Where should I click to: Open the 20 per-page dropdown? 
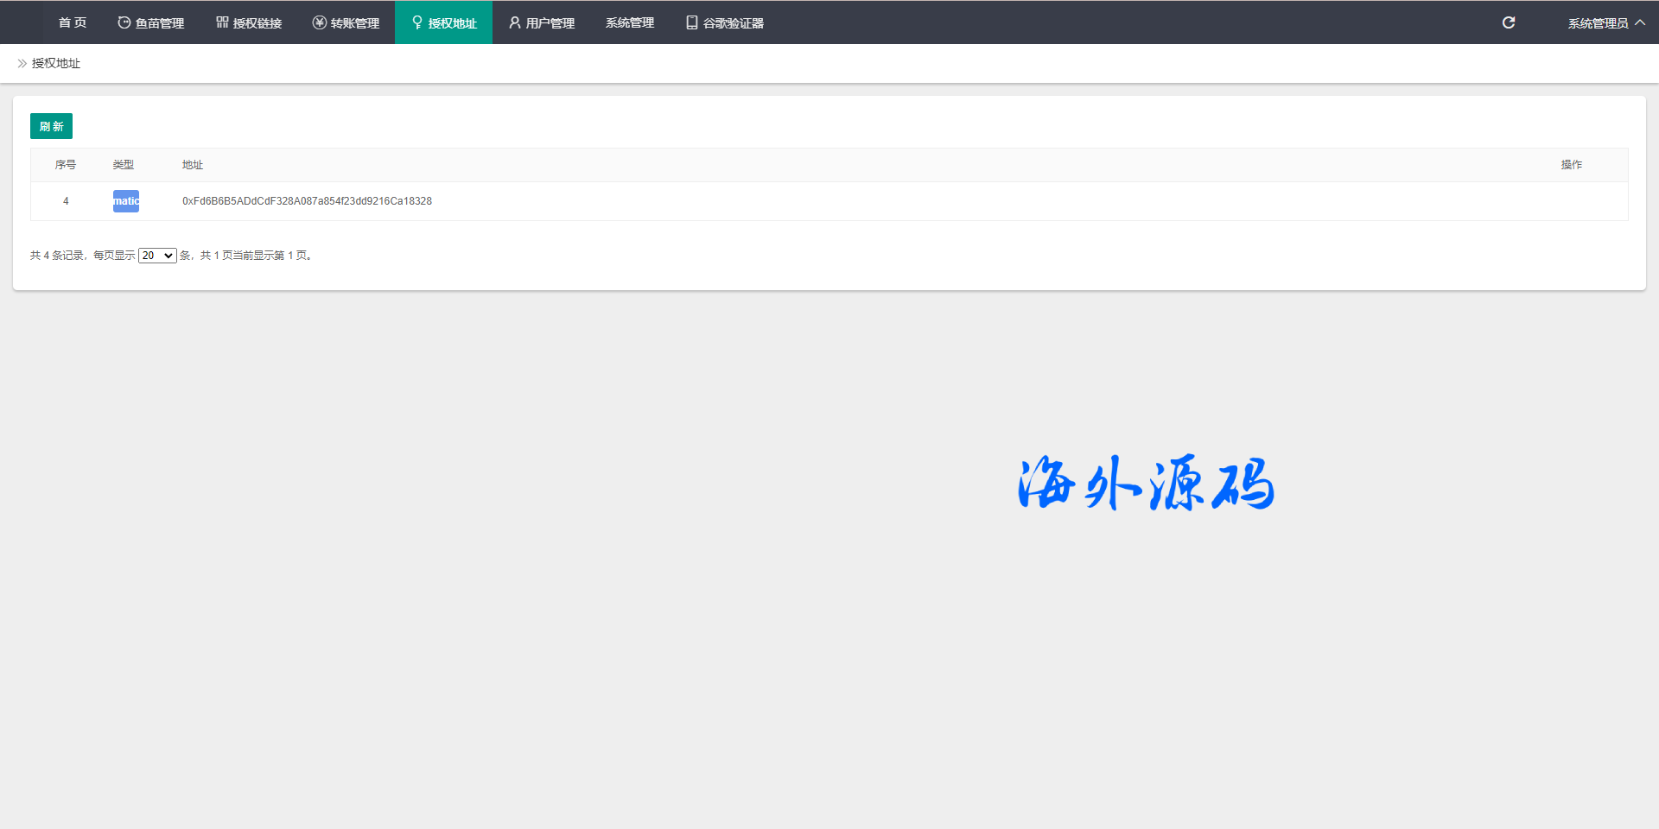(157, 256)
